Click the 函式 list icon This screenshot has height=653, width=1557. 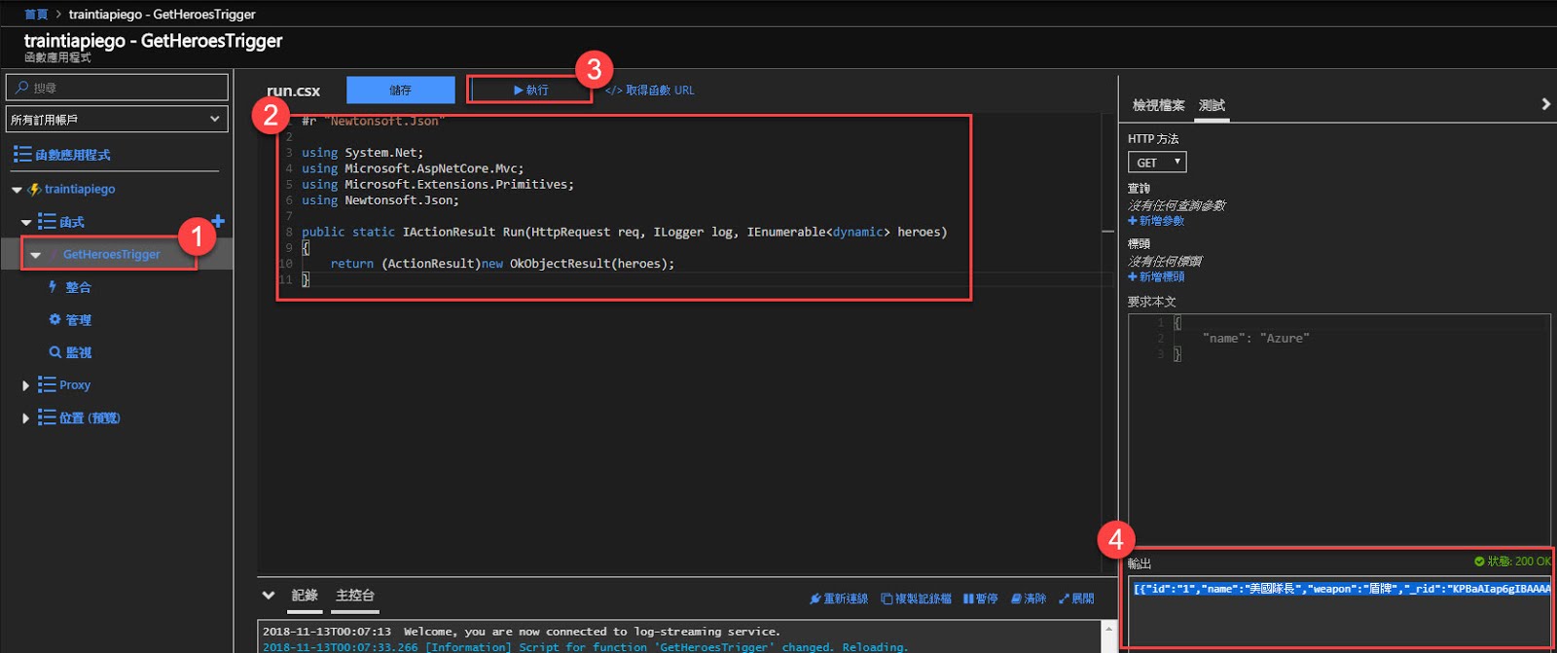(x=47, y=221)
